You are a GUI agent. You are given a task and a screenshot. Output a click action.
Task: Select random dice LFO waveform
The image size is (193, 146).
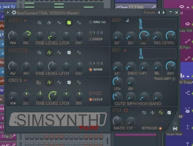pyautogui.click(x=169, y=113)
